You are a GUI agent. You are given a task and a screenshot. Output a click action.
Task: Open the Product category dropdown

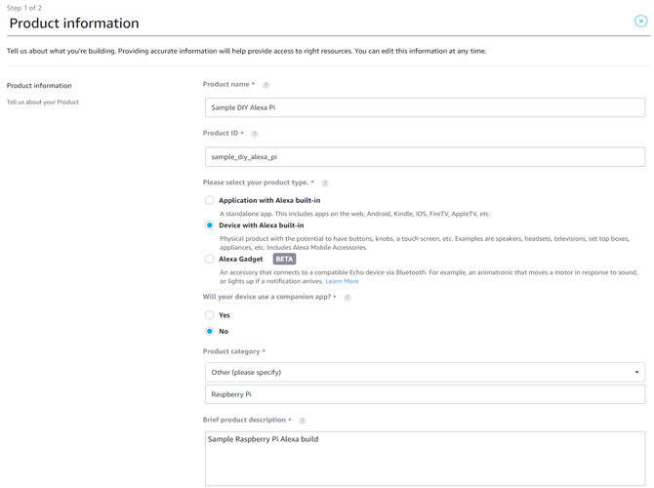coord(425,372)
